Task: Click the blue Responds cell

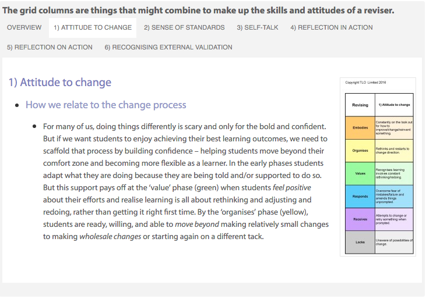Action: 360,196
